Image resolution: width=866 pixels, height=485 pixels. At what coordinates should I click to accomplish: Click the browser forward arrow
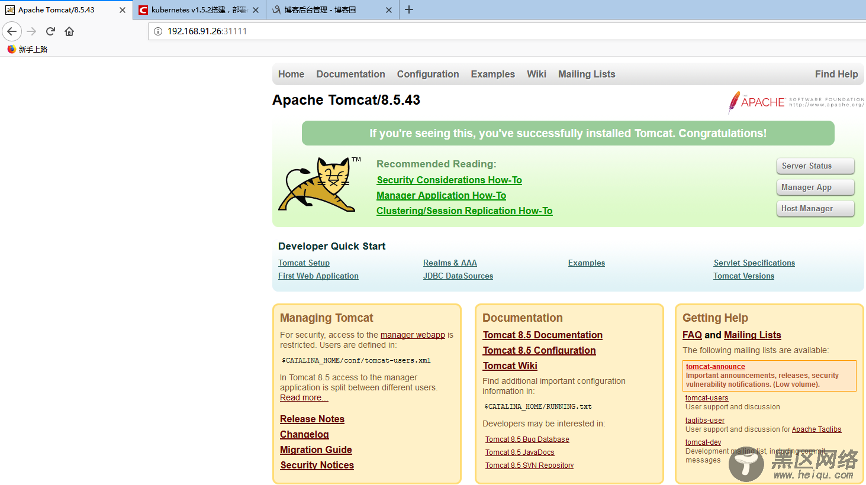pyautogui.click(x=32, y=31)
